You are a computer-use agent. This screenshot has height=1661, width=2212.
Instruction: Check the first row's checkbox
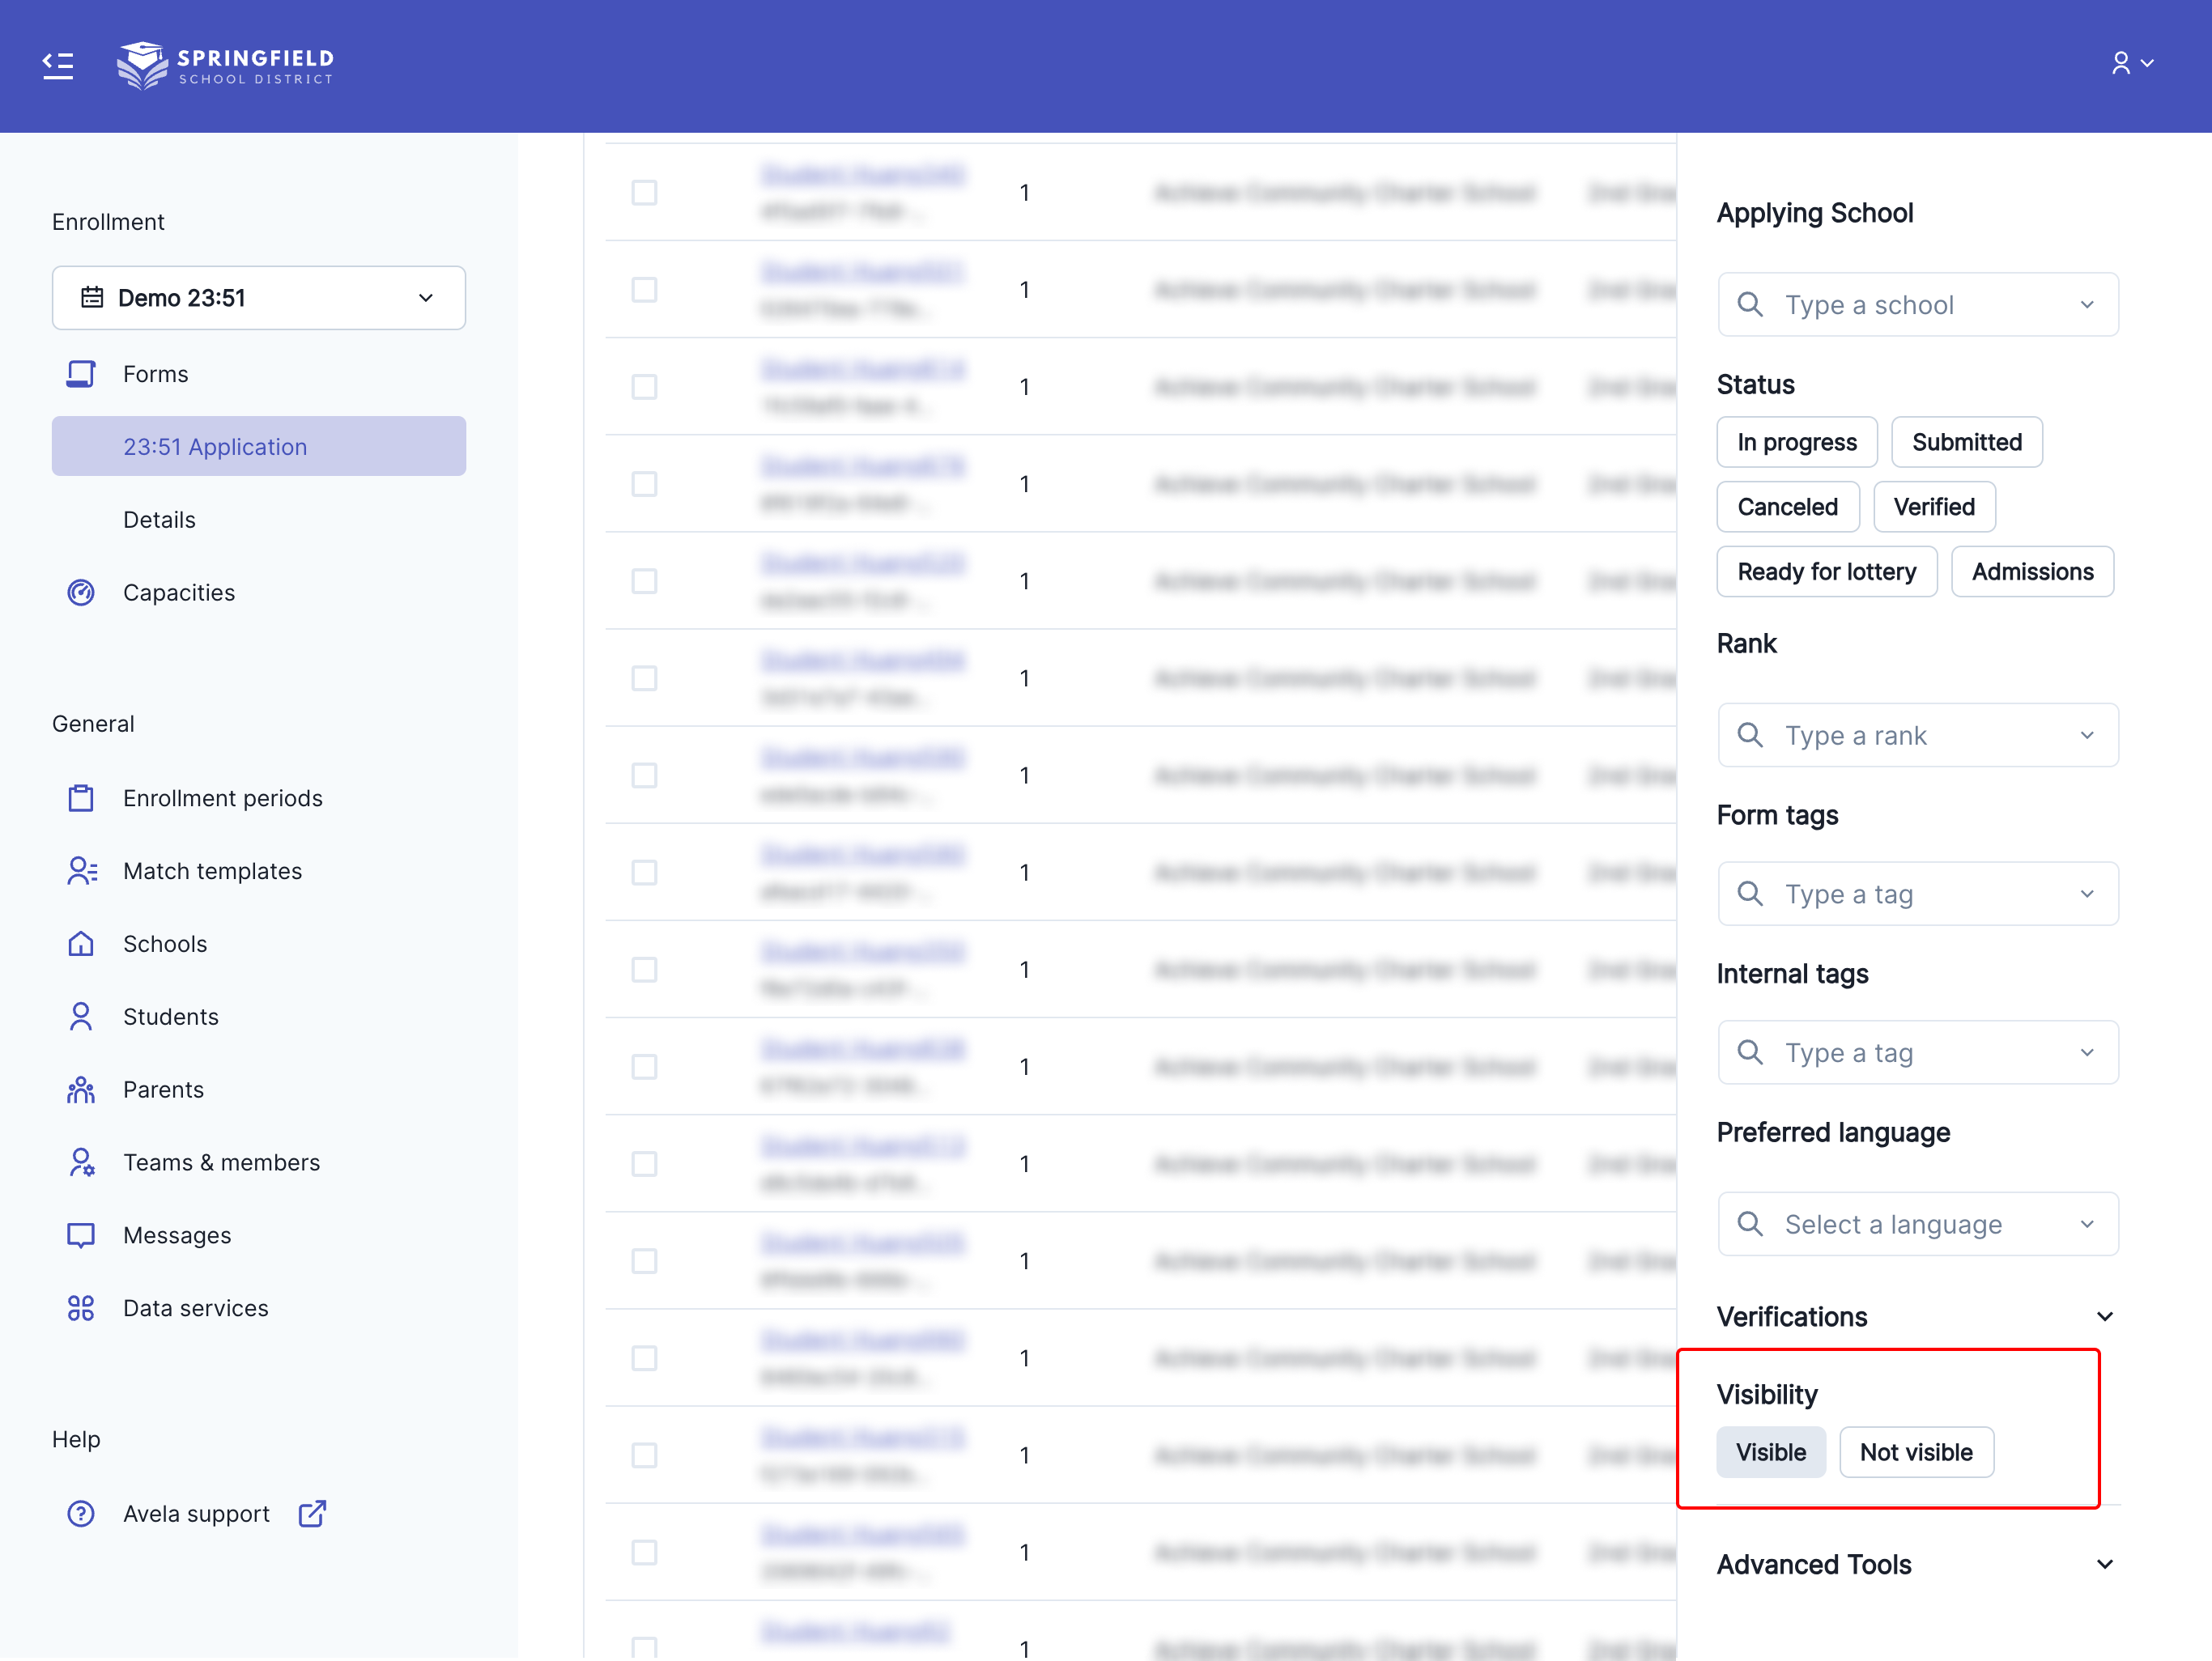(644, 192)
